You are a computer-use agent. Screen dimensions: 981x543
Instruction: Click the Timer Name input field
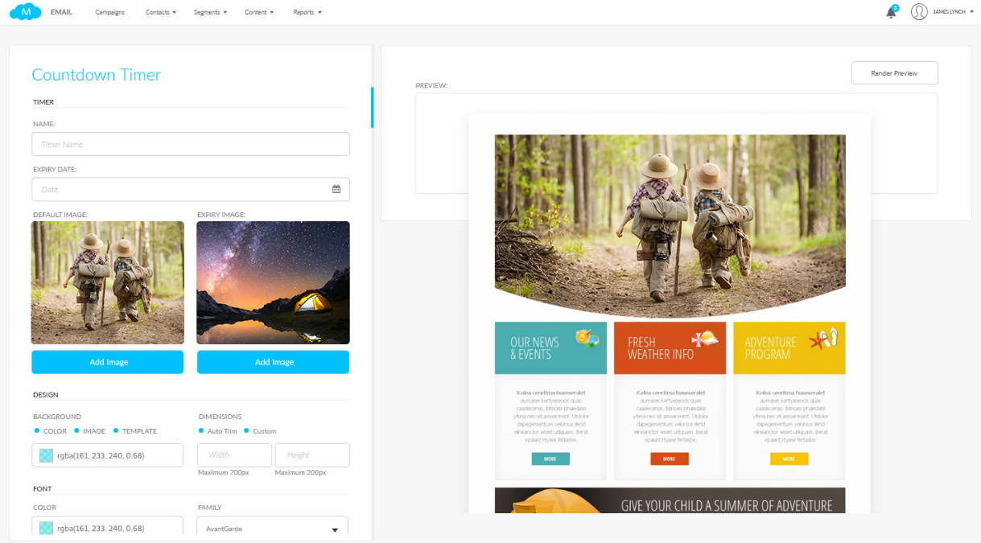coord(190,144)
